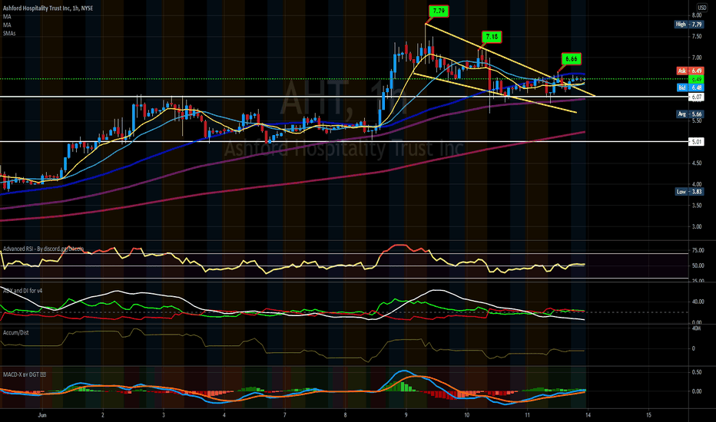Click date 10 on the time axis
The width and height of the screenshot is (716, 422).
tap(466, 415)
